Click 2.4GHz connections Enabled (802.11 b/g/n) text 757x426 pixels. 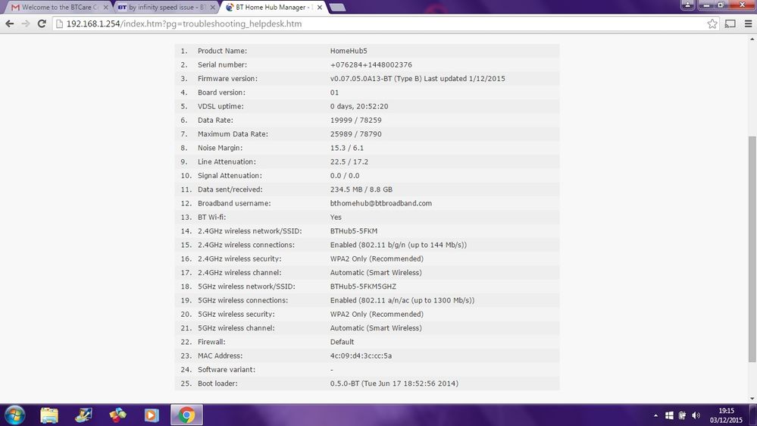tap(399, 245)
